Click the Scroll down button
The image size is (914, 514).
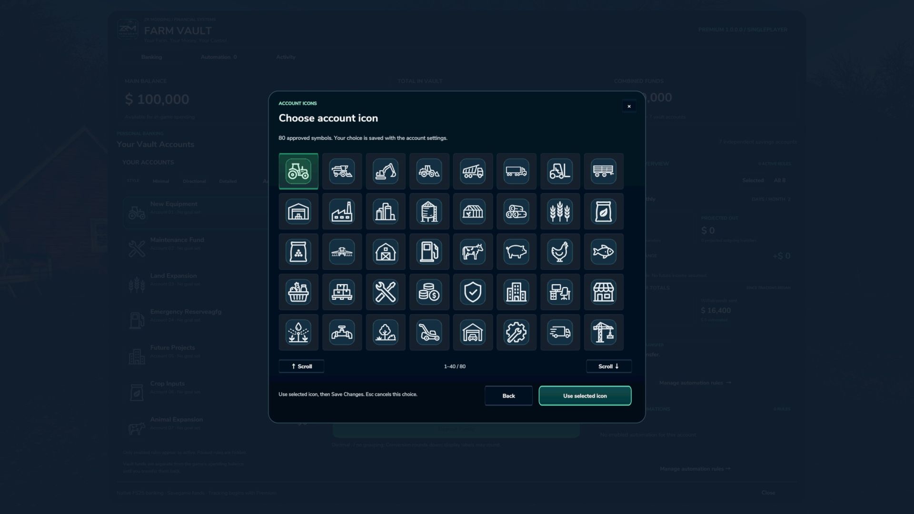tap(609, 366)
